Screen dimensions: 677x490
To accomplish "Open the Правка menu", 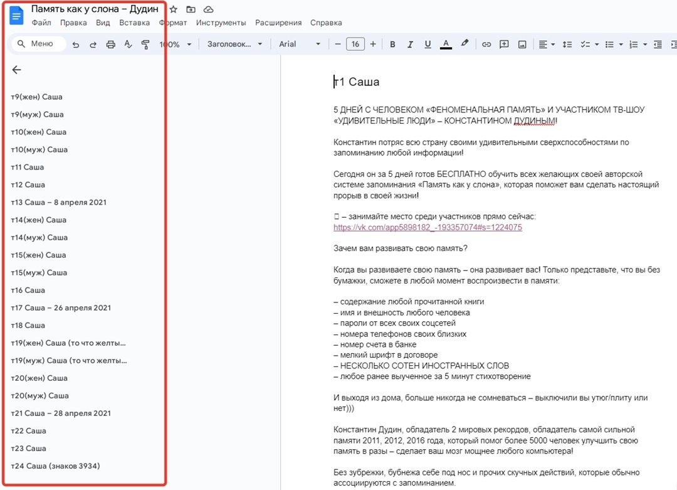I will [73, 23].
